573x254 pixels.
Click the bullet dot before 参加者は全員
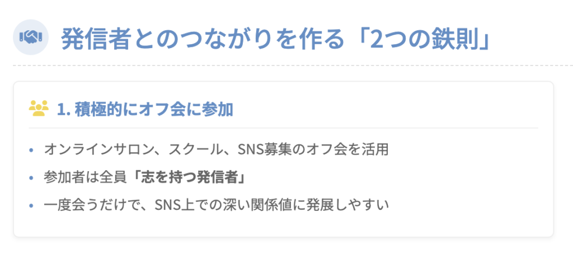coord(31,178)
